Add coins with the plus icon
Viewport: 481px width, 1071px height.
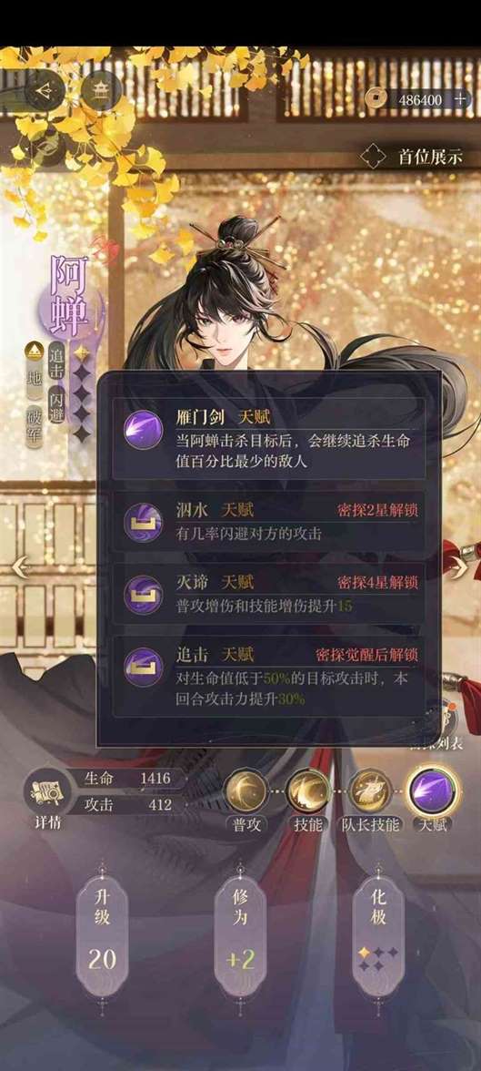[x=461, y=99]
